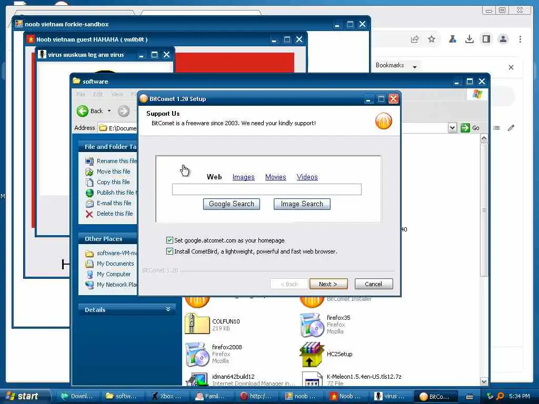Click the pencil edit icon in side panel
Image resolution: width=539 pixels, height=404 pixels.
[x=511, y=128]
